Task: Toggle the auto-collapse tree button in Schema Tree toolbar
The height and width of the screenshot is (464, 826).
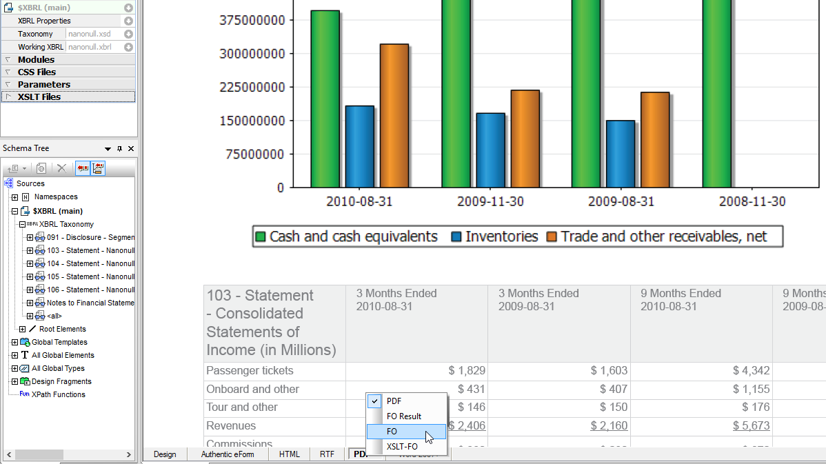Action: (x=98, y=168)
